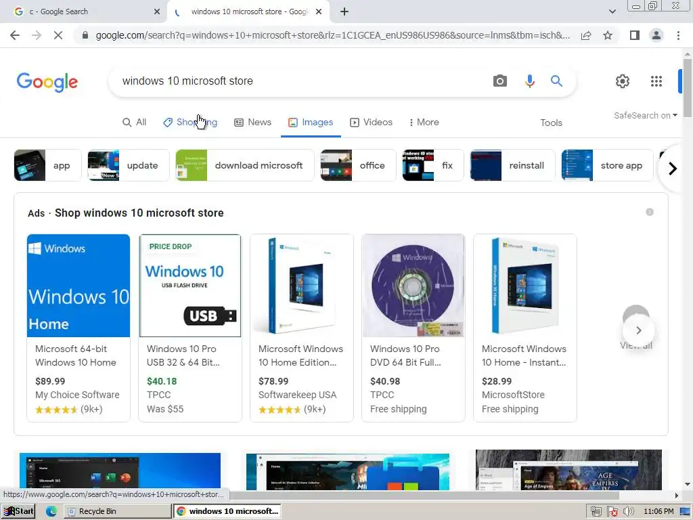Click the red shield tray icon
Screen dimensions: 693x520
[612, 512]
